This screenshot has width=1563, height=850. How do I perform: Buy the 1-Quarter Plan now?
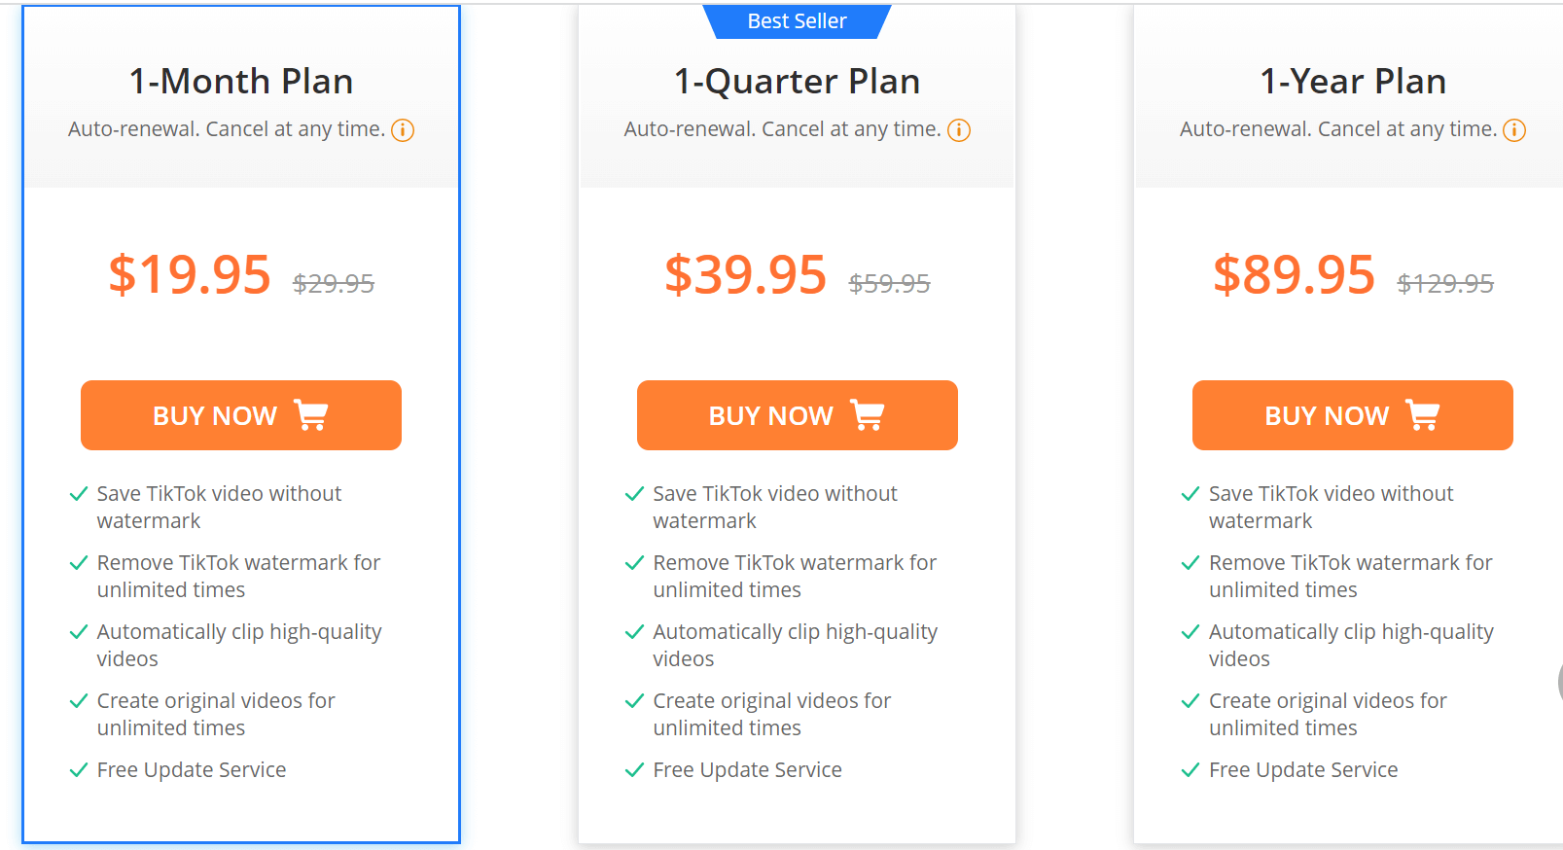point(798,415)
